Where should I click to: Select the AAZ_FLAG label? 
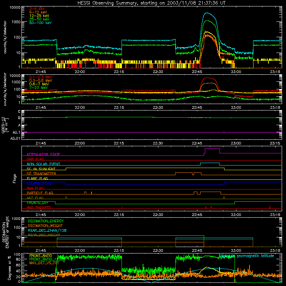pyautogui.click(x=35, y=198)
